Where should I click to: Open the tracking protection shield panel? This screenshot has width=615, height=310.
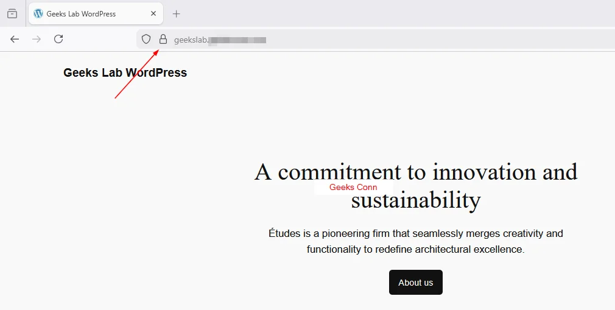[x=146, y=39]
